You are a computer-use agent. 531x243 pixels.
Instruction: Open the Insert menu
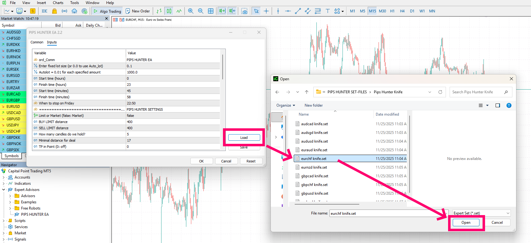pos(41,3)
